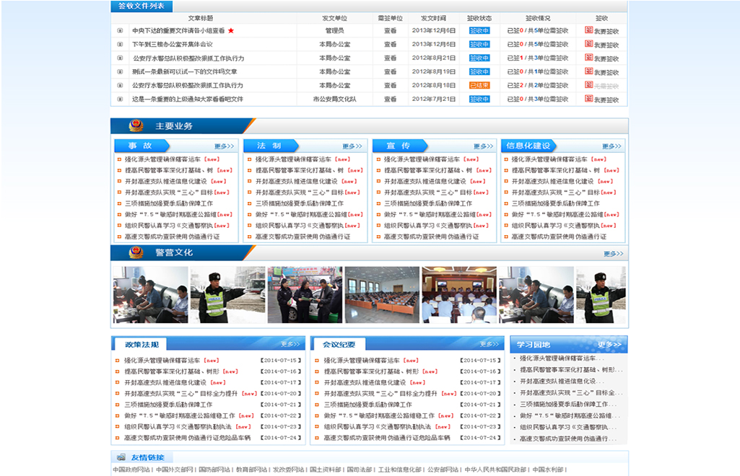Click 我要签收 icon in 市公安局文化队 row
Screen dimensions: 740x476
tap(588, 100)
